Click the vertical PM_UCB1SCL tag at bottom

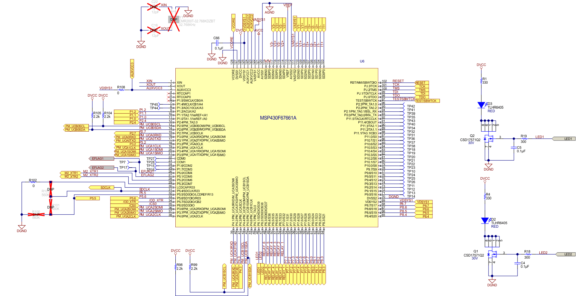(224, 276)
